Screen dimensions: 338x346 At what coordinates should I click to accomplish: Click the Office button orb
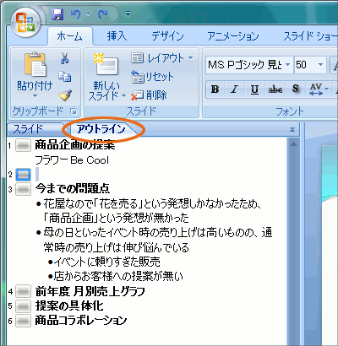(x=25, y=21)
